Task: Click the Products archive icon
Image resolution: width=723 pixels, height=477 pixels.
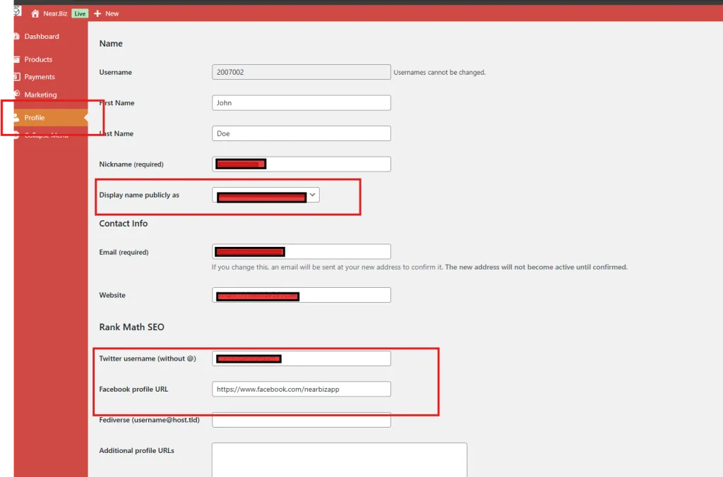Action: 16,59
